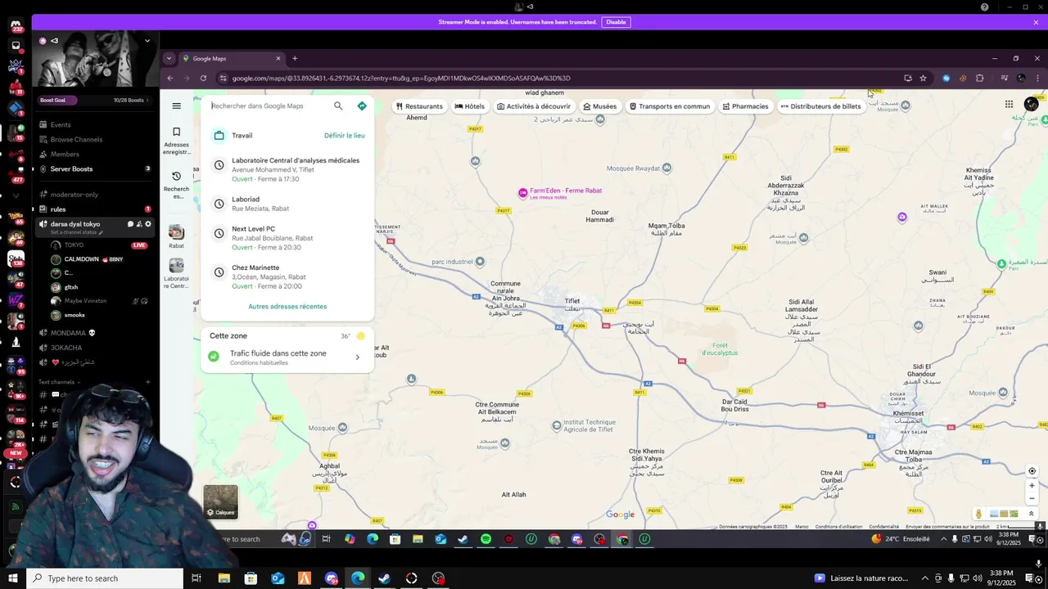Open saved places (Adresses enregistrées)
This screenshot has height=589, width=1048.
[176, 140]
